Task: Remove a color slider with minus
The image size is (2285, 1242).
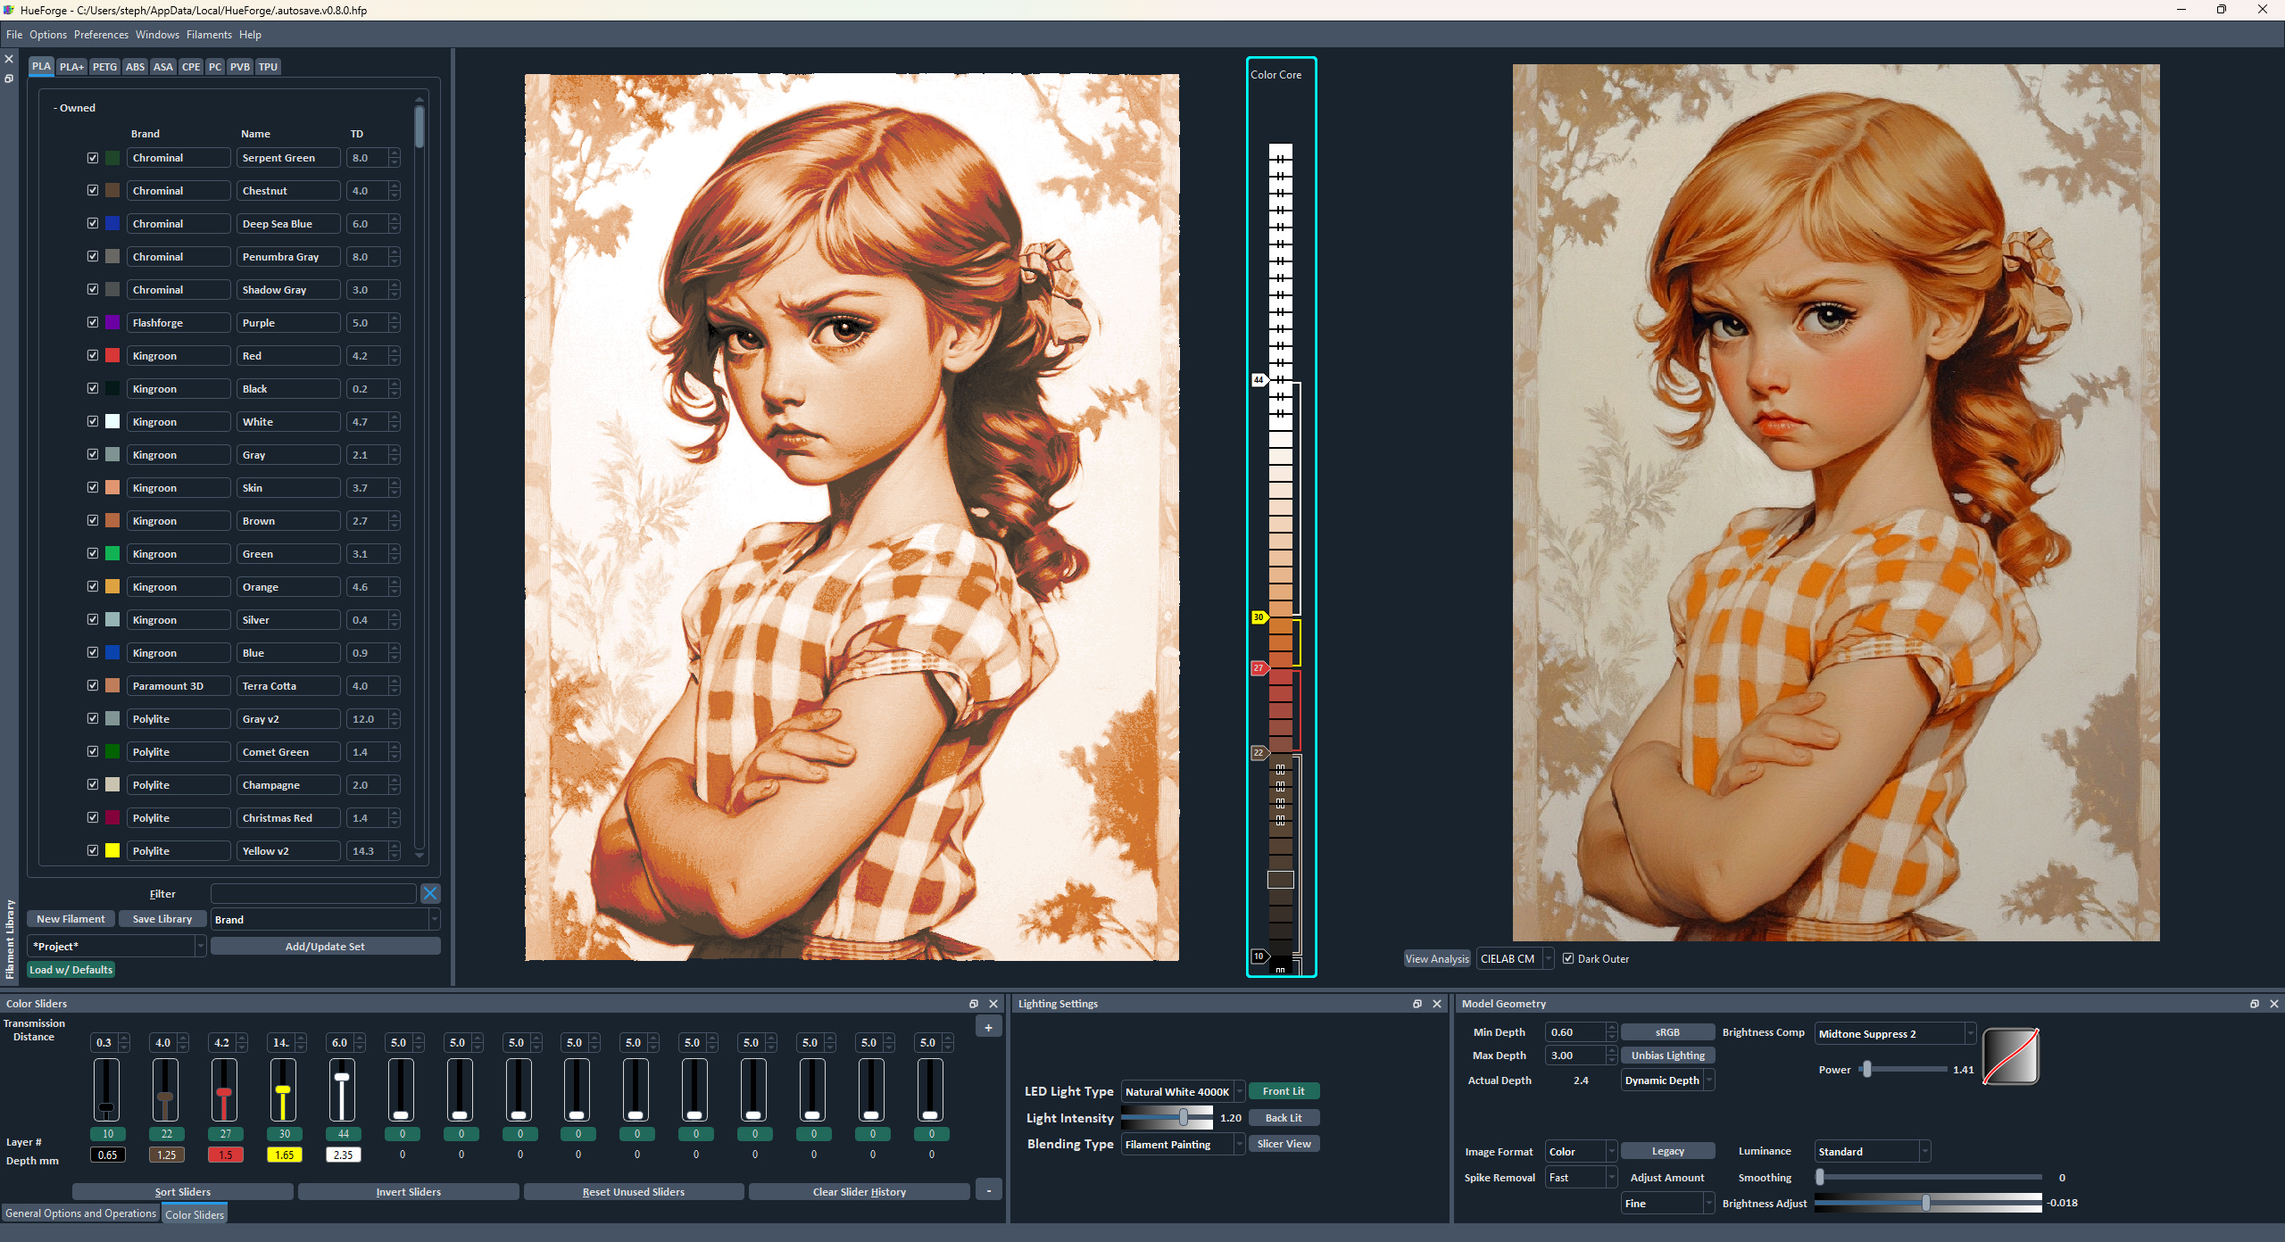Action: pyautogui.click(x=988, y=1190)
